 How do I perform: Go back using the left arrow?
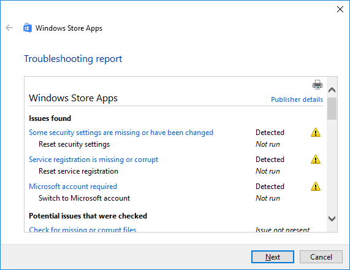tap(9, 28)
